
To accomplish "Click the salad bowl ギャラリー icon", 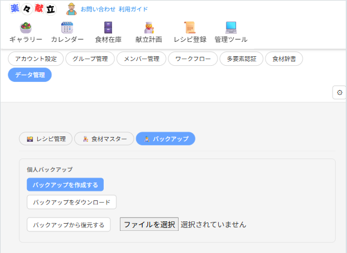I will pyautogui.click(x=26, y=28).
